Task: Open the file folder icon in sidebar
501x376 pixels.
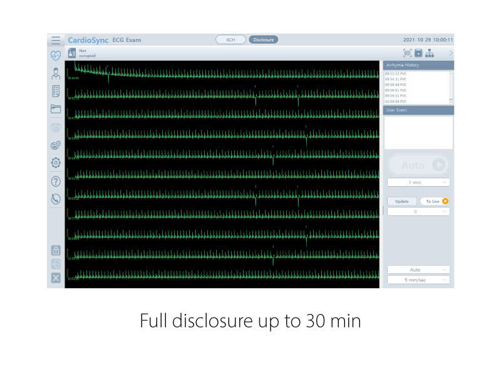Action: tap(56, 109)
